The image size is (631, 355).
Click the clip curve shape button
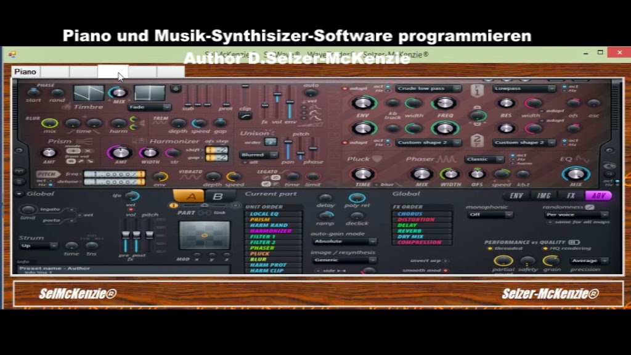[245, 116]
